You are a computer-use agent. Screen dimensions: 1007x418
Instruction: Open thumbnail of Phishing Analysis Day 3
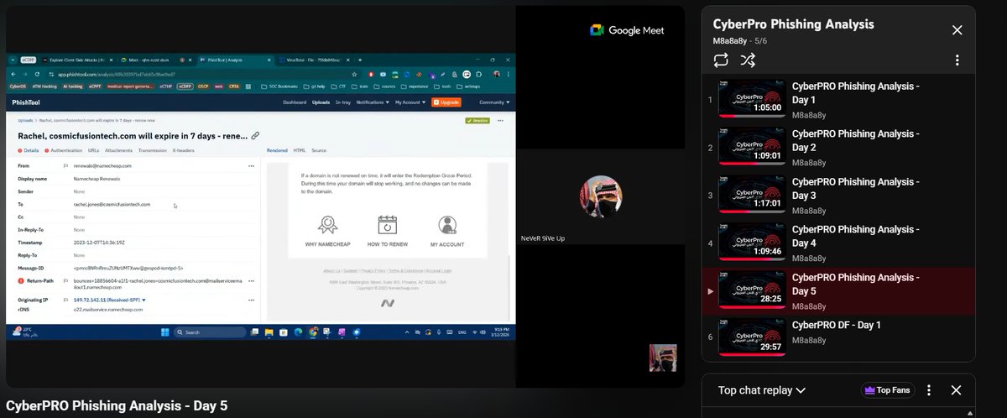(x=752, y=196)
